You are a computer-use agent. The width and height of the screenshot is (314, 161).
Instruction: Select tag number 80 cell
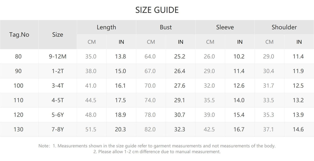pos(18,56)
